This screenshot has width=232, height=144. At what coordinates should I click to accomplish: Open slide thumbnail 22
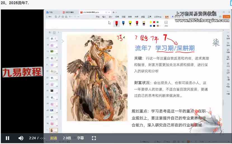click(x=53, y=71)
